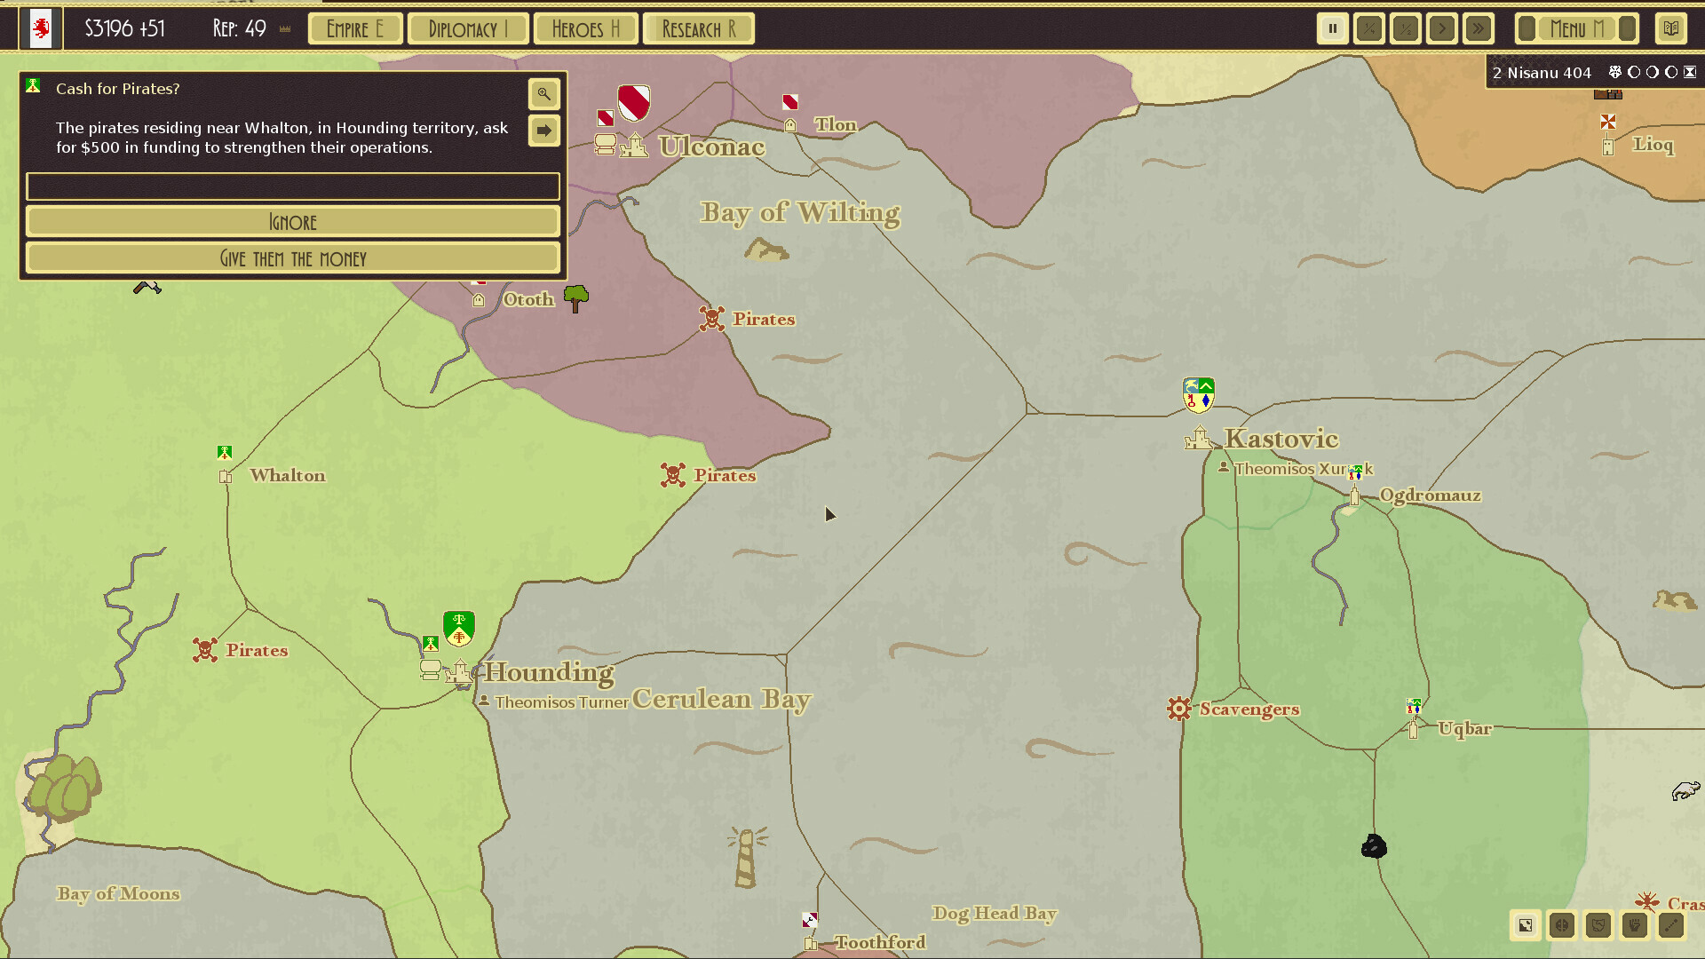1705x959 pixels.
Task: Click the Pirates skull icon near Whalton
Action: coord(205,649)
